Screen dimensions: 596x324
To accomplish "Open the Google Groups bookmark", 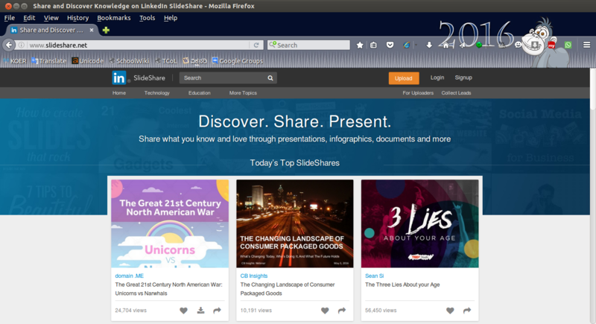I will [237, 61].
